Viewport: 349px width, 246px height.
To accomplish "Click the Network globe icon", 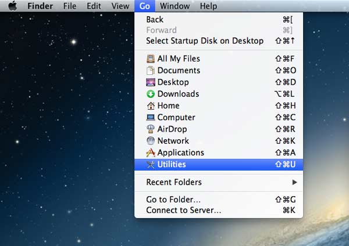I will coord(151,141).
